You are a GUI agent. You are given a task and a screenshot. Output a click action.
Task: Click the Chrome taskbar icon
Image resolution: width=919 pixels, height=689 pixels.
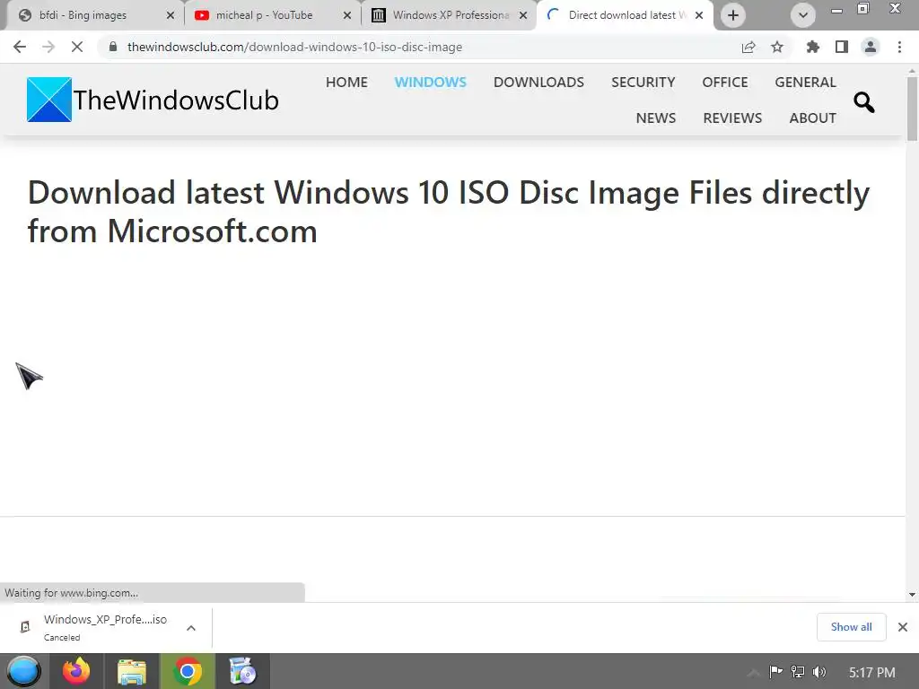click(x=188, y=671)
